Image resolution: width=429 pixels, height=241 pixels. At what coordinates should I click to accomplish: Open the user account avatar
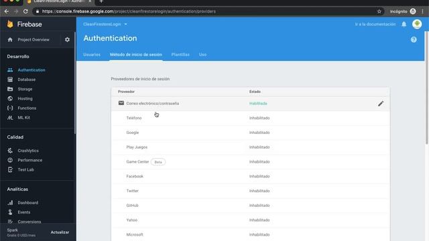tap(417, 24)
